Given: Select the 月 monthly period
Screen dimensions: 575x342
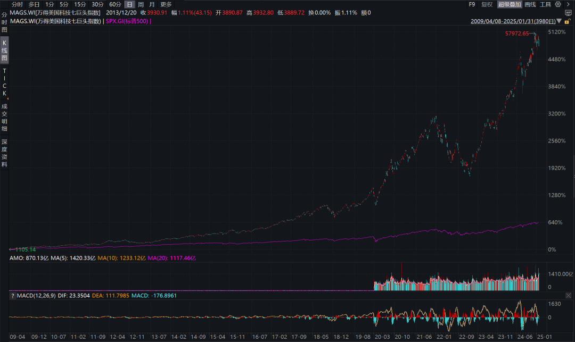Looking at the screenshot, I should click(x=152, y=4).
